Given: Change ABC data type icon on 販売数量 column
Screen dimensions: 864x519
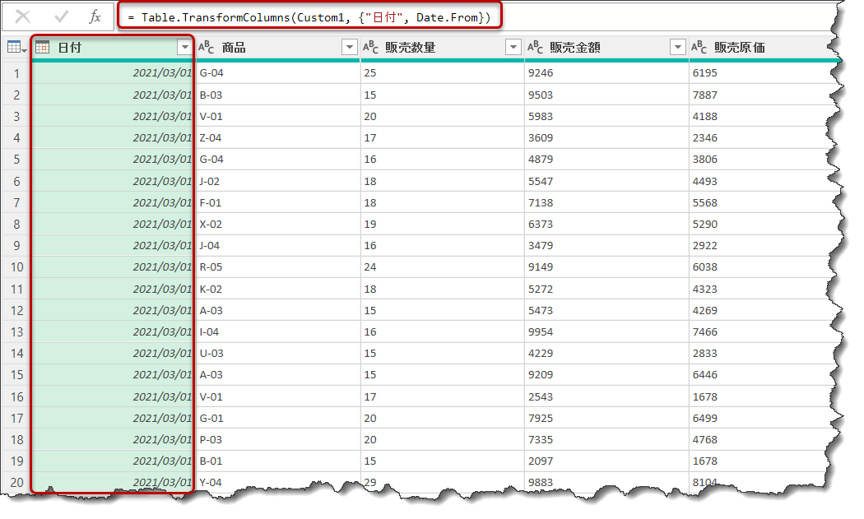Looking at the screenshot, I should point(370,48).
